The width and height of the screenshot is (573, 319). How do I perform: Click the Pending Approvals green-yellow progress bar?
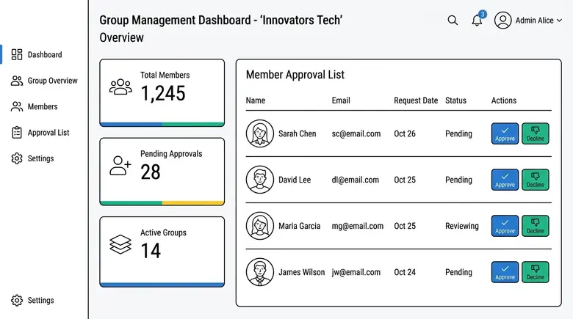coord(162,202)
